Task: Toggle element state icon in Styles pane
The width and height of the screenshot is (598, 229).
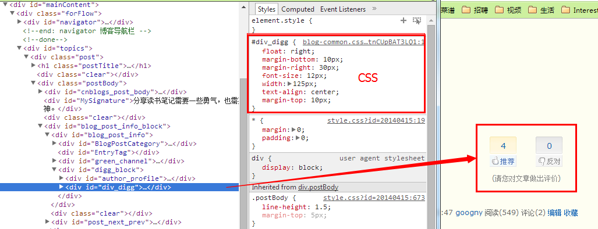Action: coord(417,20)
